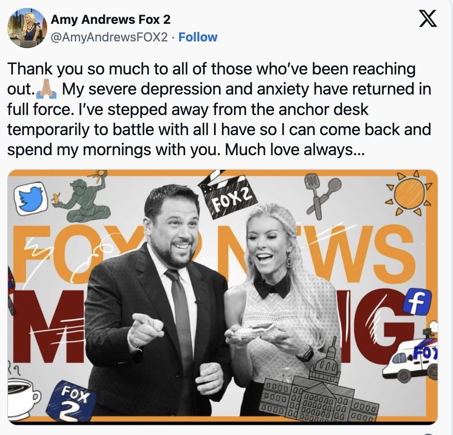Select the blue Facebook icon in image
Screen dimensions: 453x435
point(417,303)
